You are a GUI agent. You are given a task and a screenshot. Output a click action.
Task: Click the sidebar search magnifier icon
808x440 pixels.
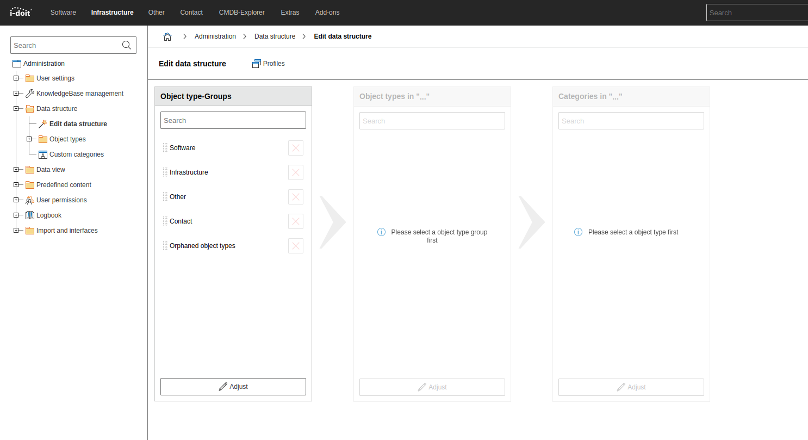[x=127, y=45]
